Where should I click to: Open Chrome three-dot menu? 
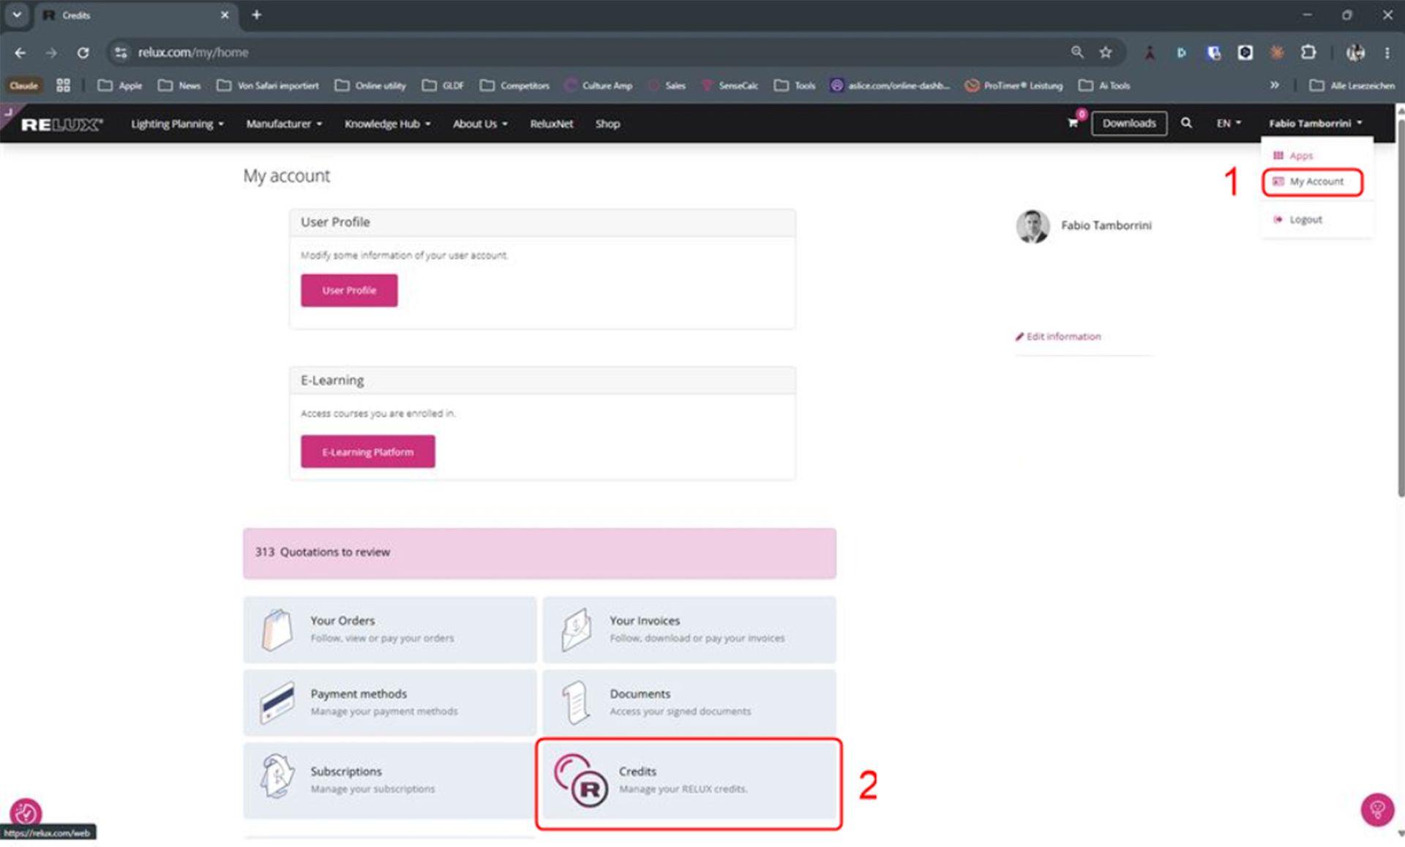[x=1387, y=53]
